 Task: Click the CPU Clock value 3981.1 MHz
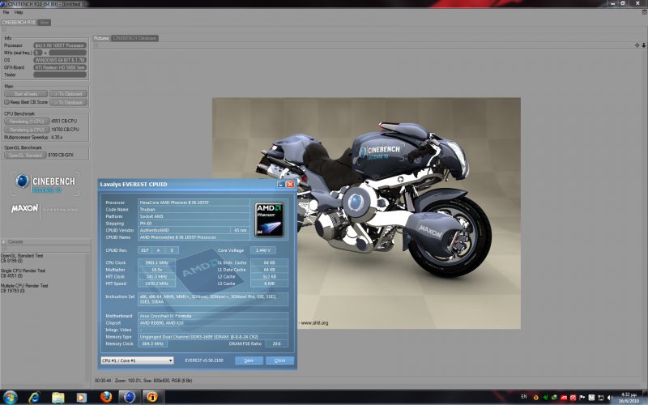pyautogui.click(x=156, y=262)
